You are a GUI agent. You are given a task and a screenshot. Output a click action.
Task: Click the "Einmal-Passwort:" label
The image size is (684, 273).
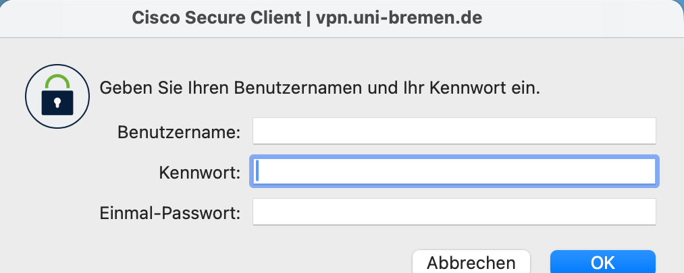point(169,214)
